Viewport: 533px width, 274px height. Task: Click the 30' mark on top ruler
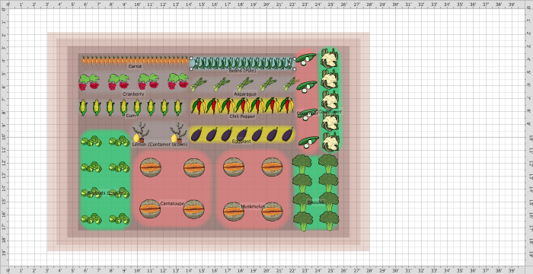coord(395,5)
